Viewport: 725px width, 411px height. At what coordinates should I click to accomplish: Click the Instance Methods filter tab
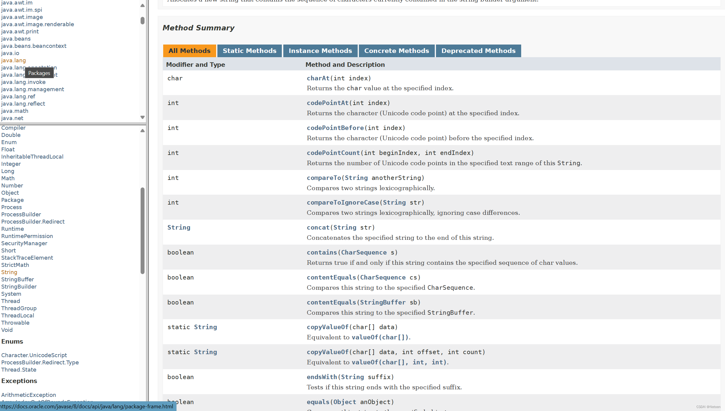[x=320, y=50]
